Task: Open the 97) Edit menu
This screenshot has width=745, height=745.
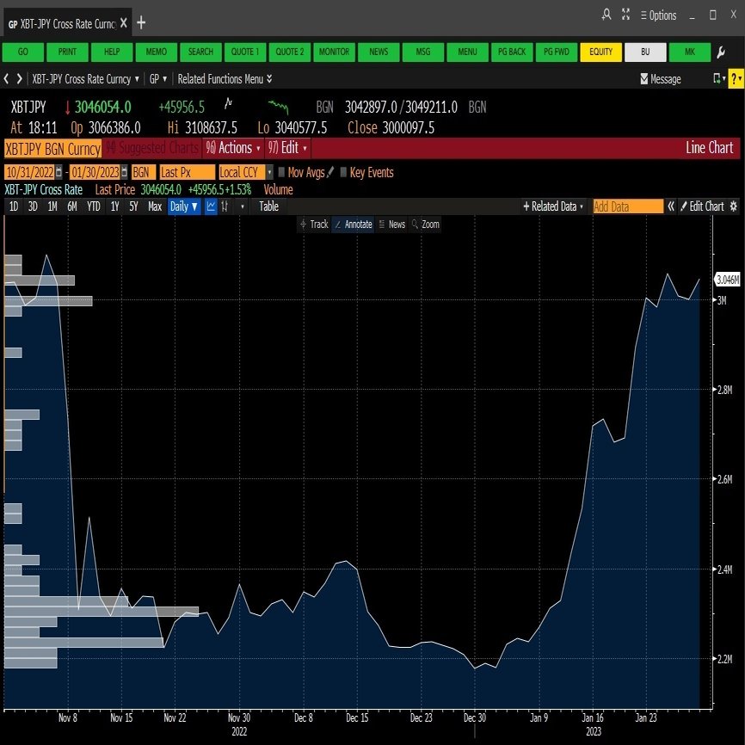Action: coord(287,148)
